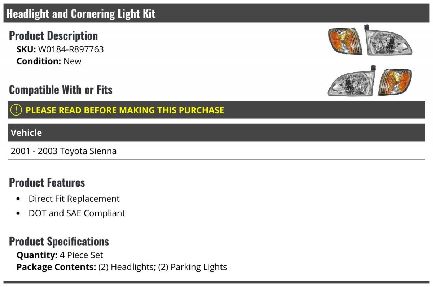Click the SKU number W0184-R897763

(71, 49)
